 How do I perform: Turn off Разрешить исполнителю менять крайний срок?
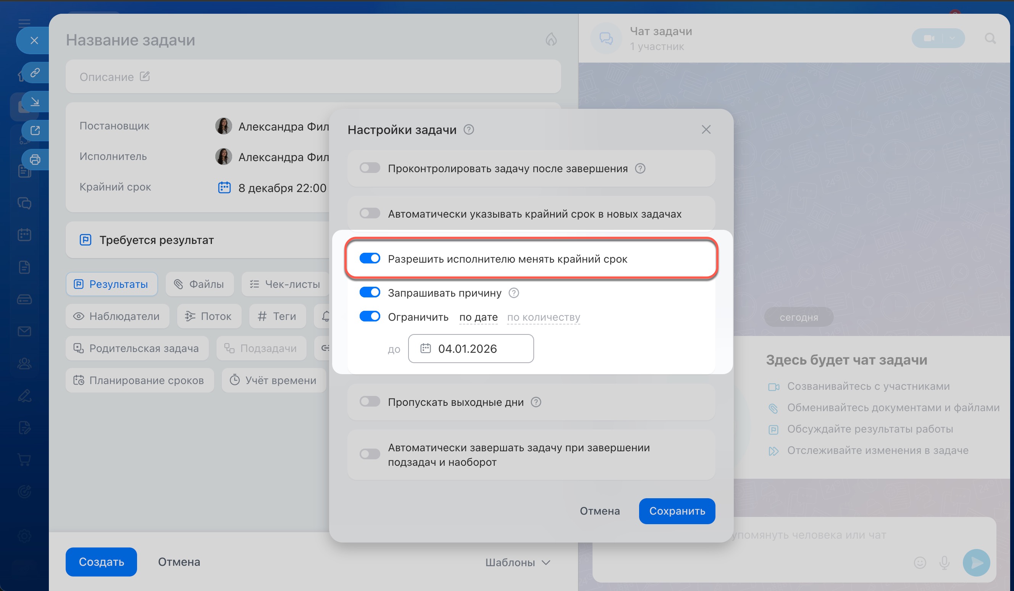coord(370,259)
